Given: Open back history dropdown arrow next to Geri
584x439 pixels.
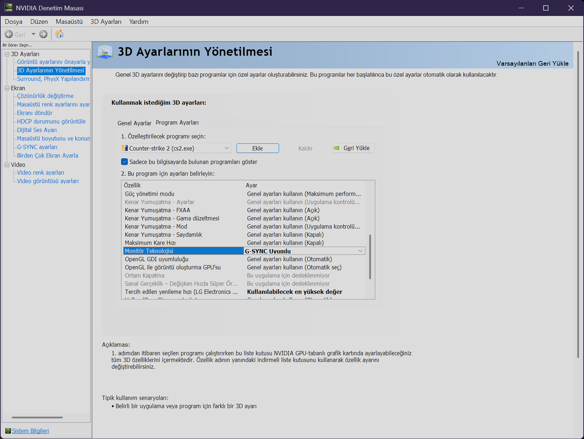Looking at the screenshot, I should click(33, 34).
